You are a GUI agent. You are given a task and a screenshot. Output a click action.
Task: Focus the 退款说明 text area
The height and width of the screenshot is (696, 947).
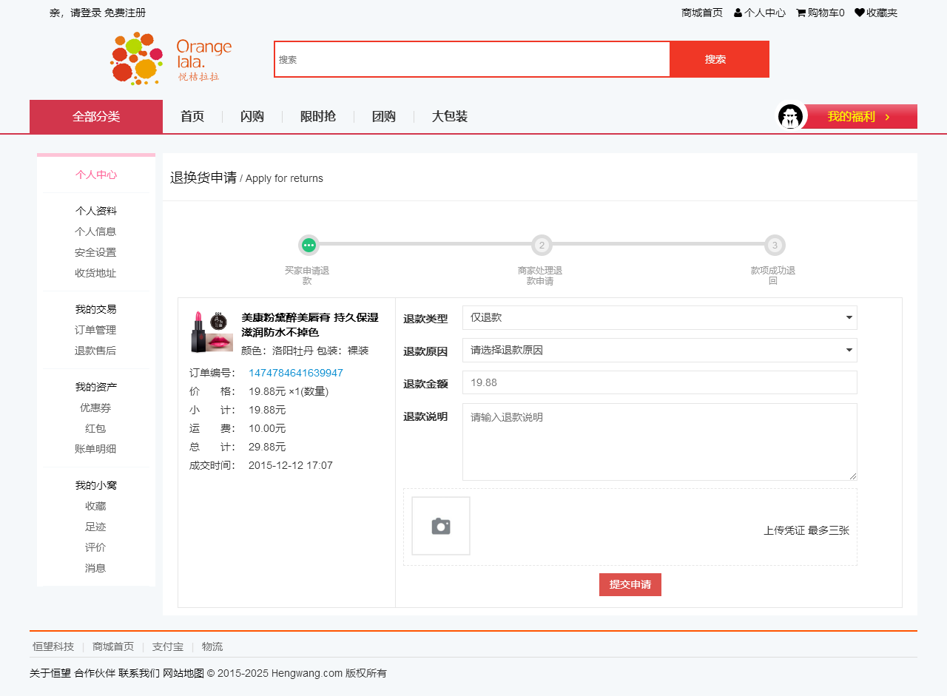pos(659,442)
